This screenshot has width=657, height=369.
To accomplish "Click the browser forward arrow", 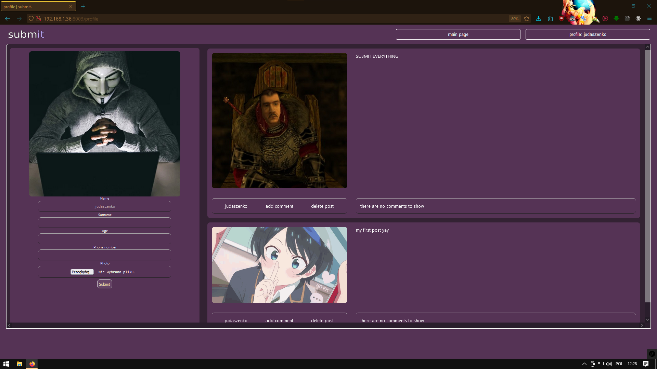I will tap(19, 19).
